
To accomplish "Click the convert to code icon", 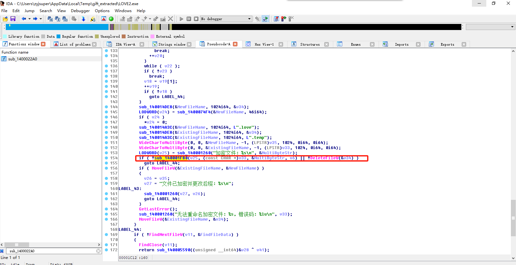I will [x=122, y=19].
